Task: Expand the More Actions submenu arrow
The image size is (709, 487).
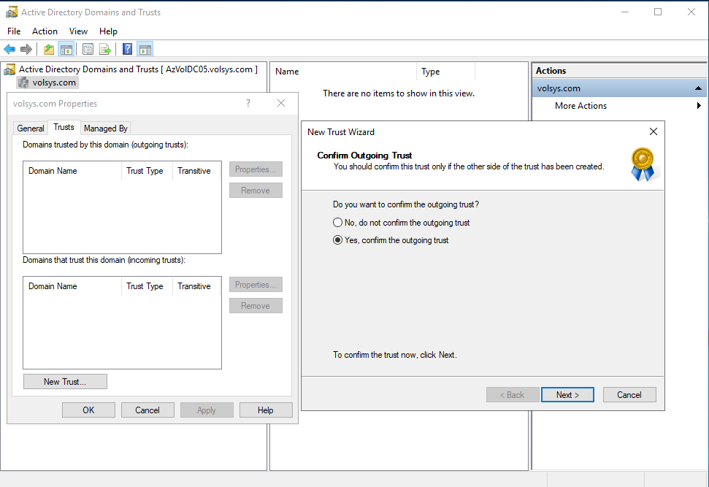Action: point(699,106)
